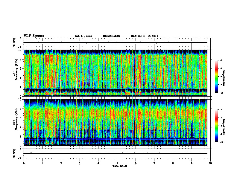Click the "ch.3(V)" axis label
The width and height of the screenshot is (237, 183).
[14, 154]
